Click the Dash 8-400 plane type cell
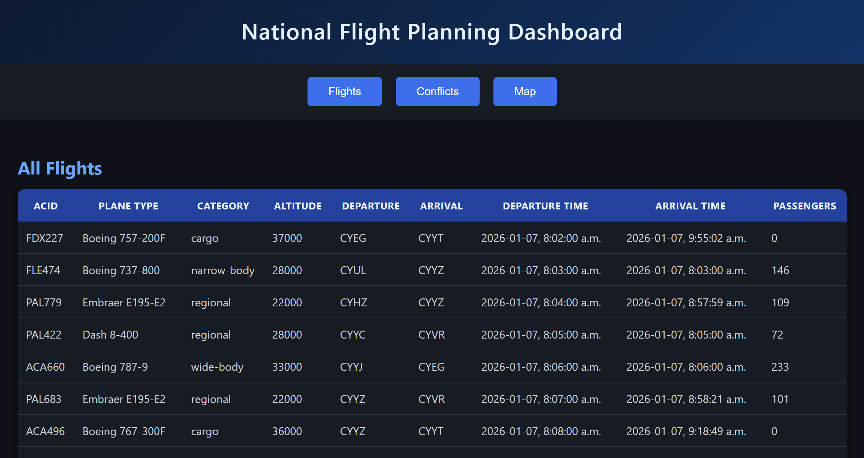The image size is (864, 458). coord(110,335)
